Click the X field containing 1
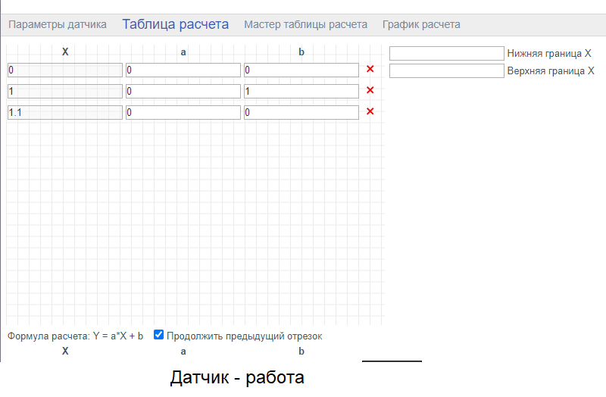Image resolution: width=606 pixels, height=397 pixels. click(64, 91)
